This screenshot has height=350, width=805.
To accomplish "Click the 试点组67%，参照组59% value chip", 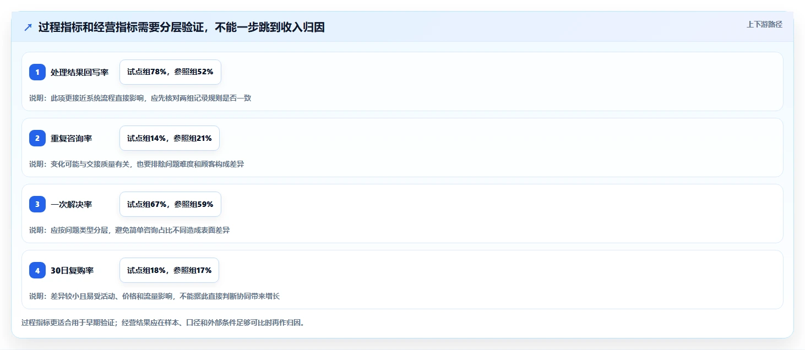I will [x=170, y=204].
